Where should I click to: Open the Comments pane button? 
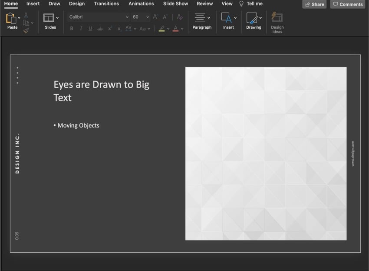(x=347, y=4)
